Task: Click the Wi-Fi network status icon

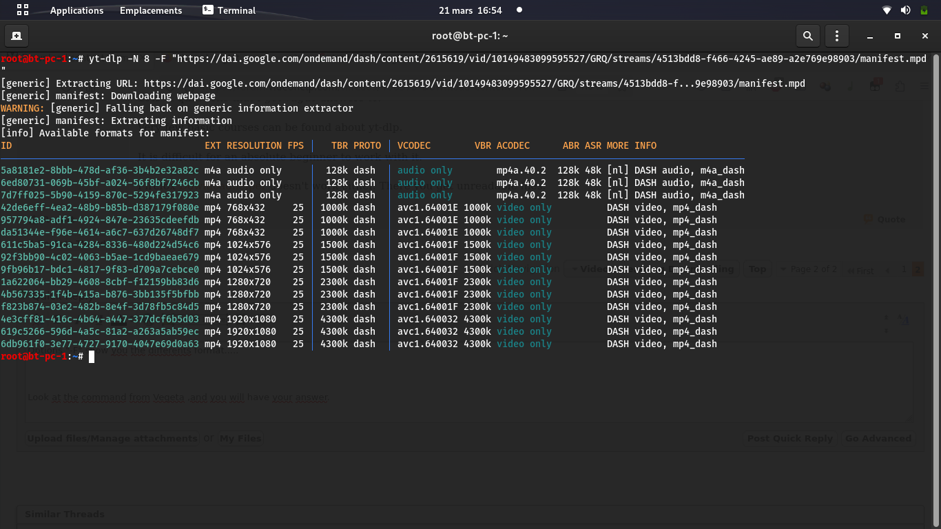Action: point(887,10)
